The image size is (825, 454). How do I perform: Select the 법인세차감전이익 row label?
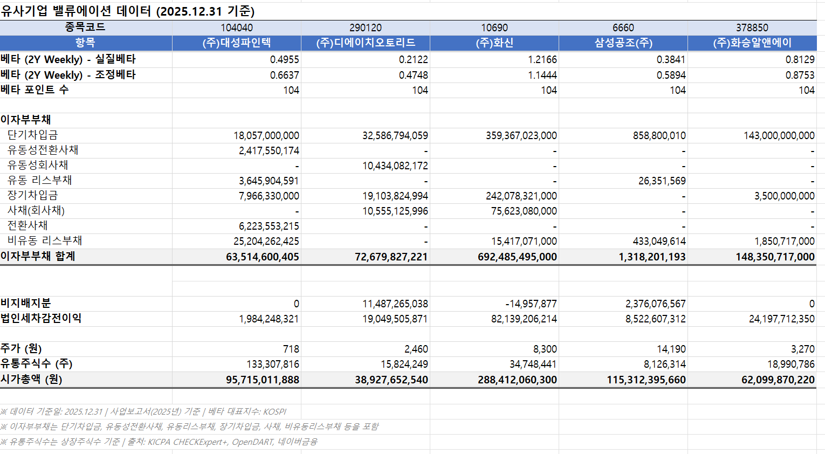(x=41, y=318)
